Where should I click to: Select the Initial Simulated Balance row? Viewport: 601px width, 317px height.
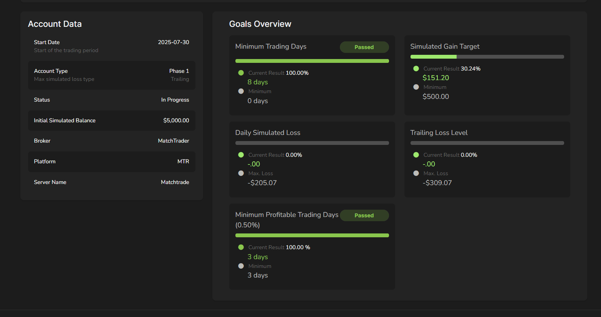(x=111, y=120)
